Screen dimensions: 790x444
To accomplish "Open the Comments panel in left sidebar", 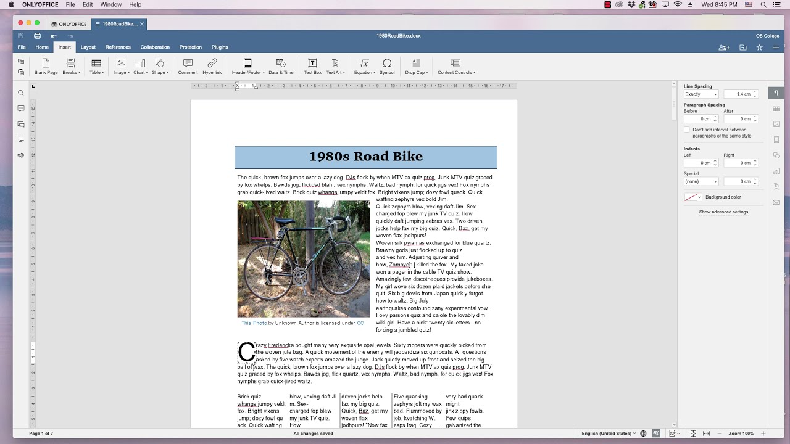I will point(20,109).
